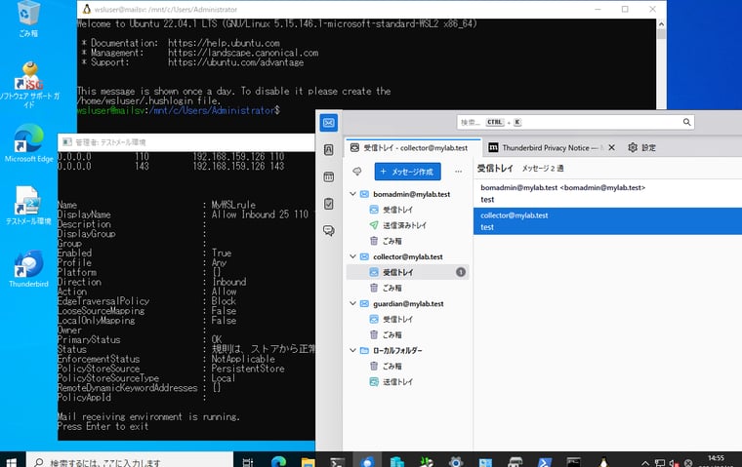Select bomadmin@mylab.test account row

coord(407,194)
